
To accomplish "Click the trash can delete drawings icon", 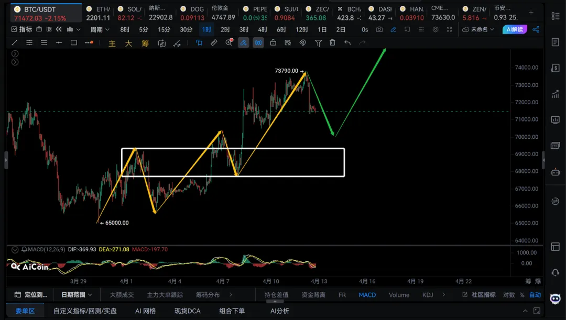I will click(332, 42).
